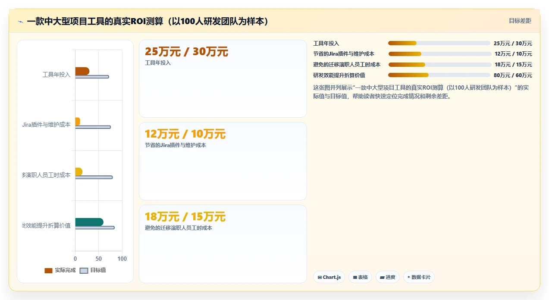The height and width of the screenshot is (300, 549).
Task: Click the 进度 tag chip
Action: click(x=388, y=277)
